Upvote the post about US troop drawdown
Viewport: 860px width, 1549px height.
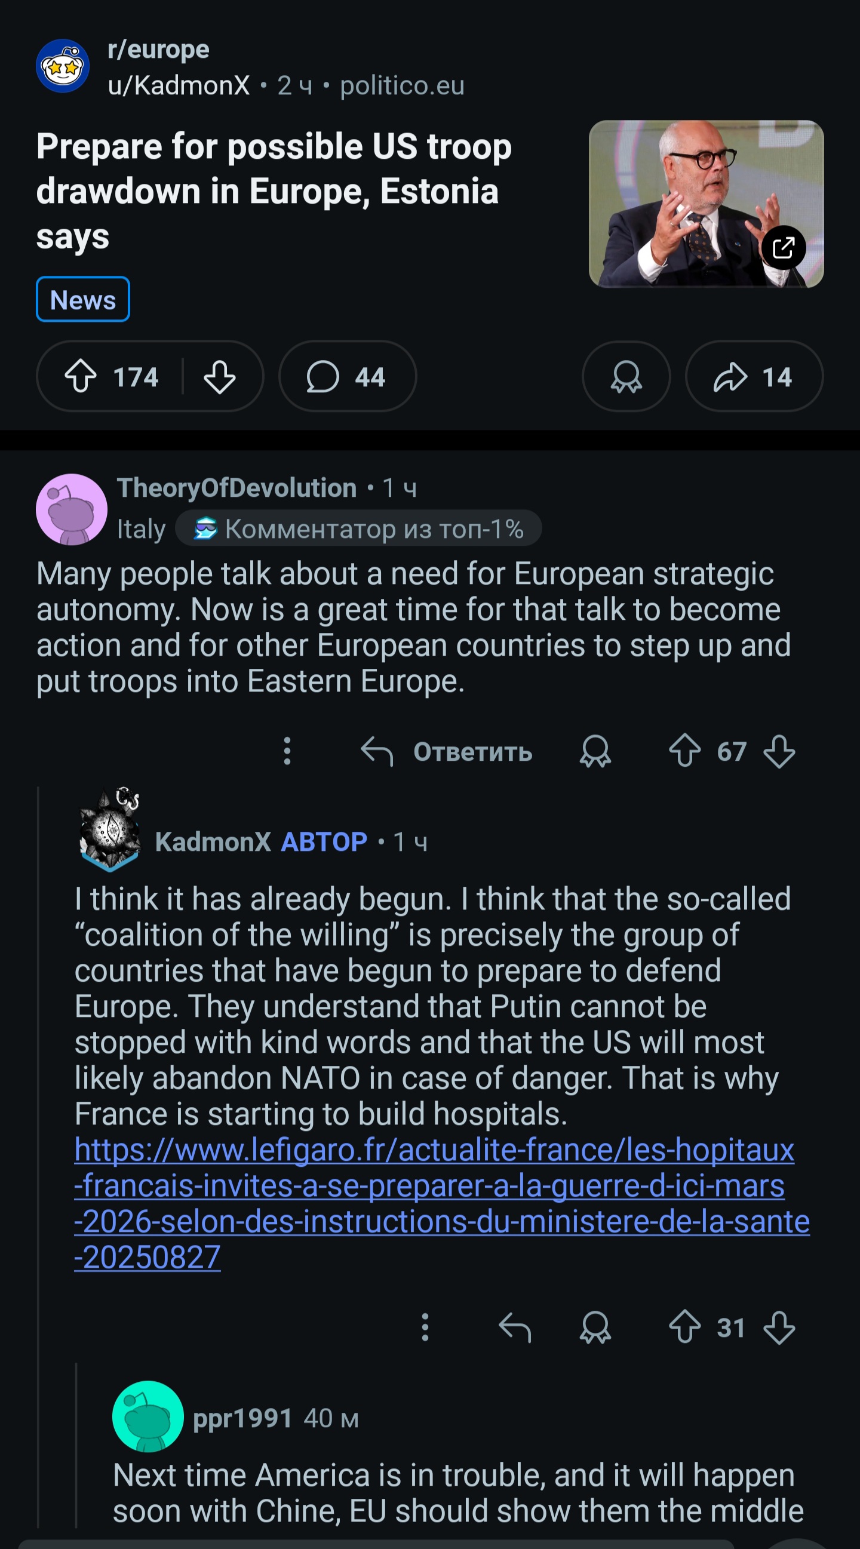(81, 377)
